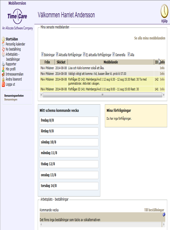Screen dimensions: 170x230
Task: Toggle the Ej aktuella förfrågningar checkbox
Action: click(84, 54)
